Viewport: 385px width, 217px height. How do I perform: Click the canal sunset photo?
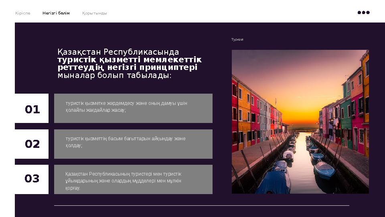click(x=300, y=122)
